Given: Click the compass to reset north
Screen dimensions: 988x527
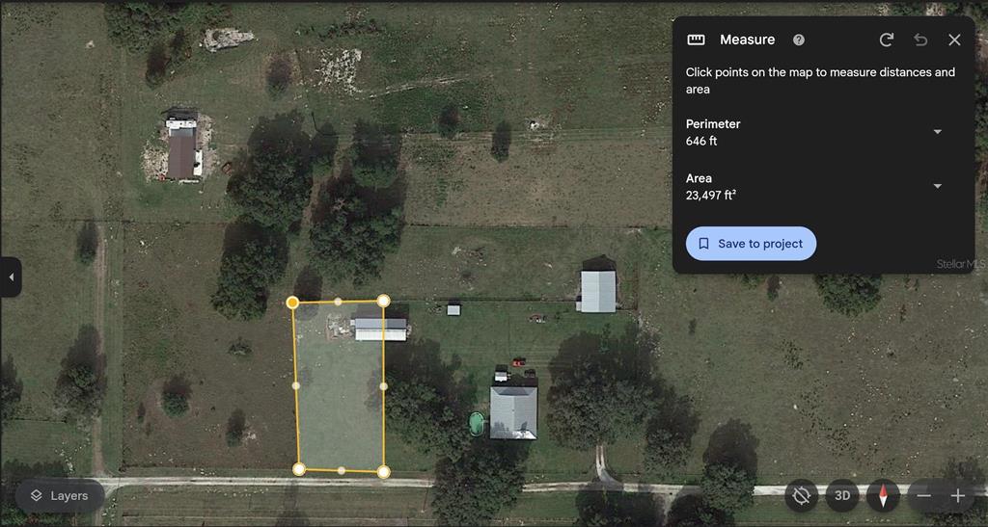Looking at the screenshot, I should tap(884, 495).
